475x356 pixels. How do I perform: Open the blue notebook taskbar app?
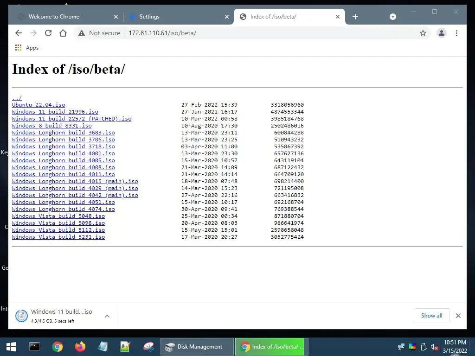(103, 347)
